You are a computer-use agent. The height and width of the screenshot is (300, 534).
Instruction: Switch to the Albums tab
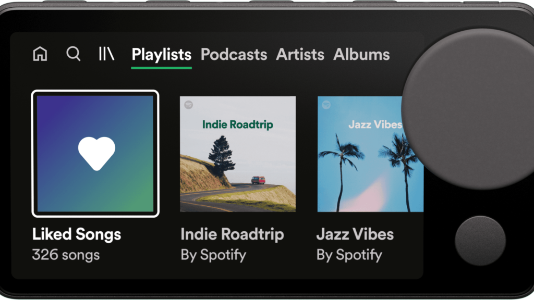pos(361,54)
